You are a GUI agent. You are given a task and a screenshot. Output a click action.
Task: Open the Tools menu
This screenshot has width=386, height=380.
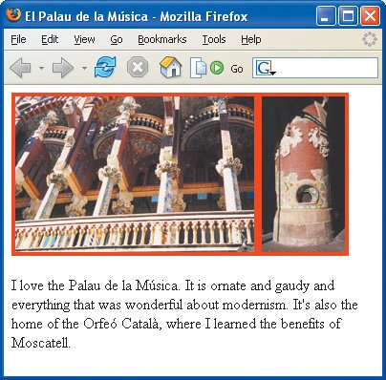pyautogui.click(x=214, y=39)
